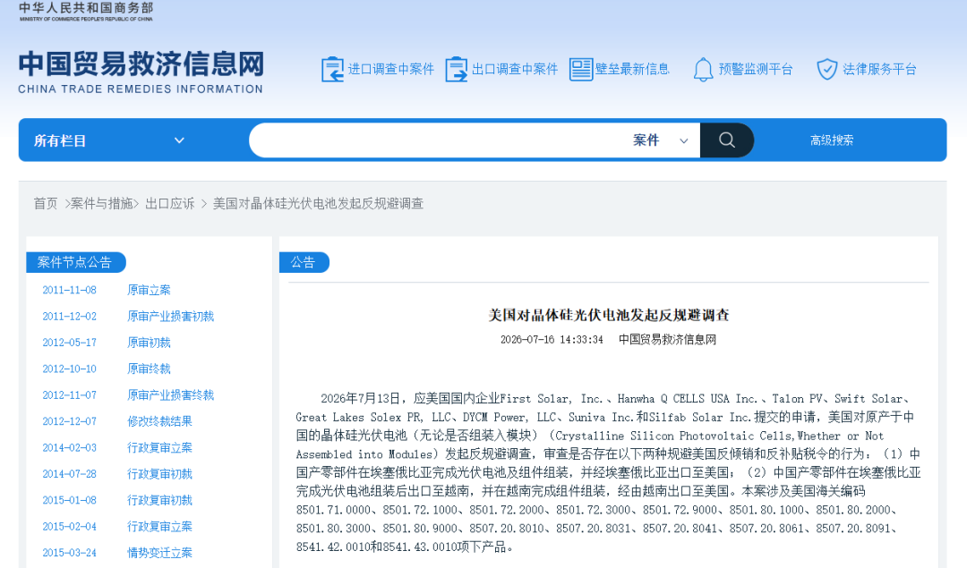Image resolution: width=967 pixels, height=568 pixels.
Task: Open 法律服务平台 menu link
Action: (x=879, y=69)
